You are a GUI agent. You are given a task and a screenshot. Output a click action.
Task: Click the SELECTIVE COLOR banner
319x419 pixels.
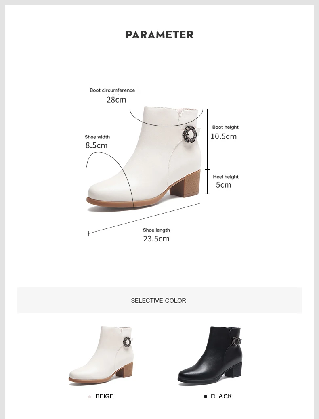[159, 300]
